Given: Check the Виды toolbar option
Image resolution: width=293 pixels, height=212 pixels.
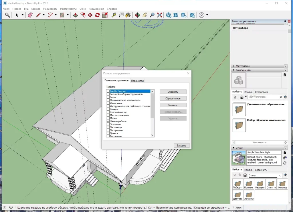Looking at the screenshot, I should click(108, 97).
